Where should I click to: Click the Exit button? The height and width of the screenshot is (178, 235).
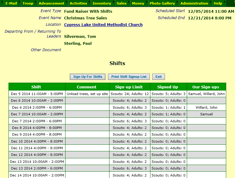159,77
